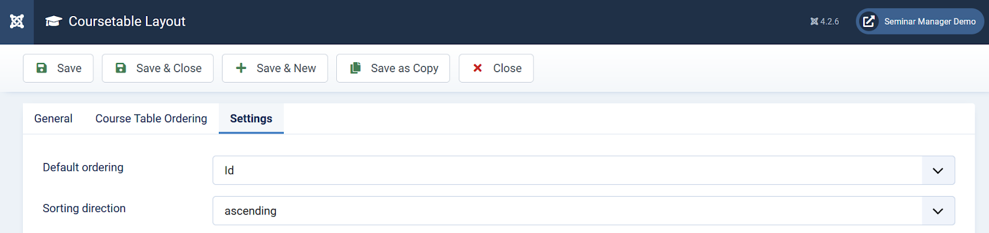Expand the Default ordering dropdown arrow

point(938,170)
